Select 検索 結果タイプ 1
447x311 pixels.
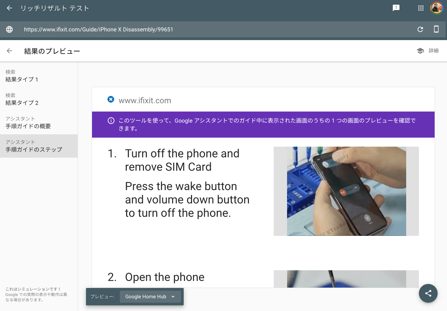pyautogui.click(x=39, y=76)
